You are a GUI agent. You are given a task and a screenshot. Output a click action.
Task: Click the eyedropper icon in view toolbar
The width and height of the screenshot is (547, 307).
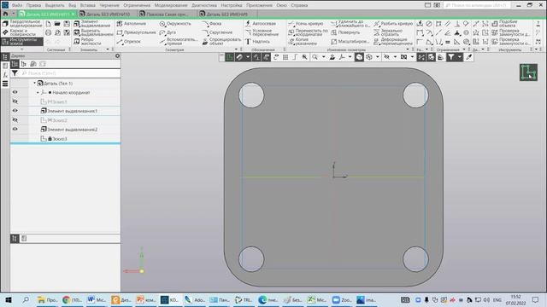(x=469, y=57)
